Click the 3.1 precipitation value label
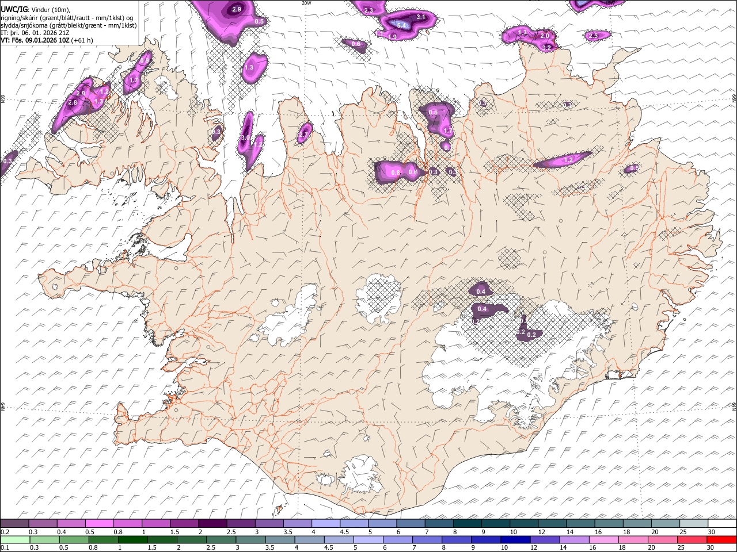737x552 pixels. (421, 17)
